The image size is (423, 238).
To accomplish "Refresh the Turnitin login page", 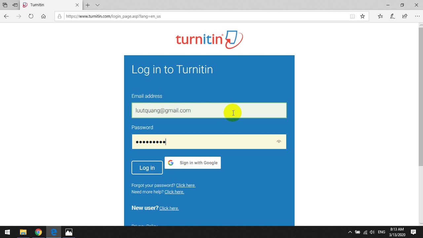I will point(31,16).
